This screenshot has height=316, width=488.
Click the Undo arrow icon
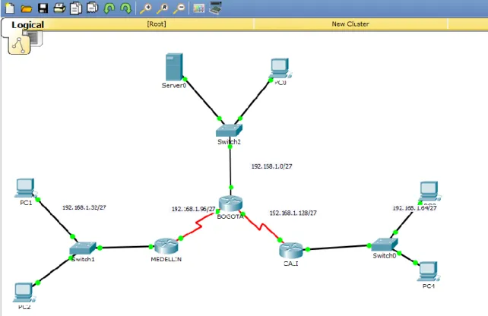(109, 8)
